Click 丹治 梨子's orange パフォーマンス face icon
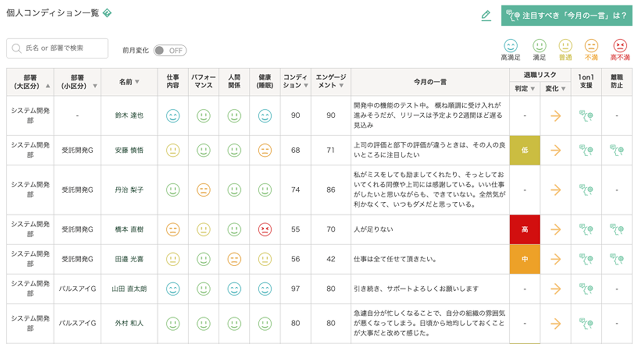This screenshot has height=344, width=637. point(204,190)
